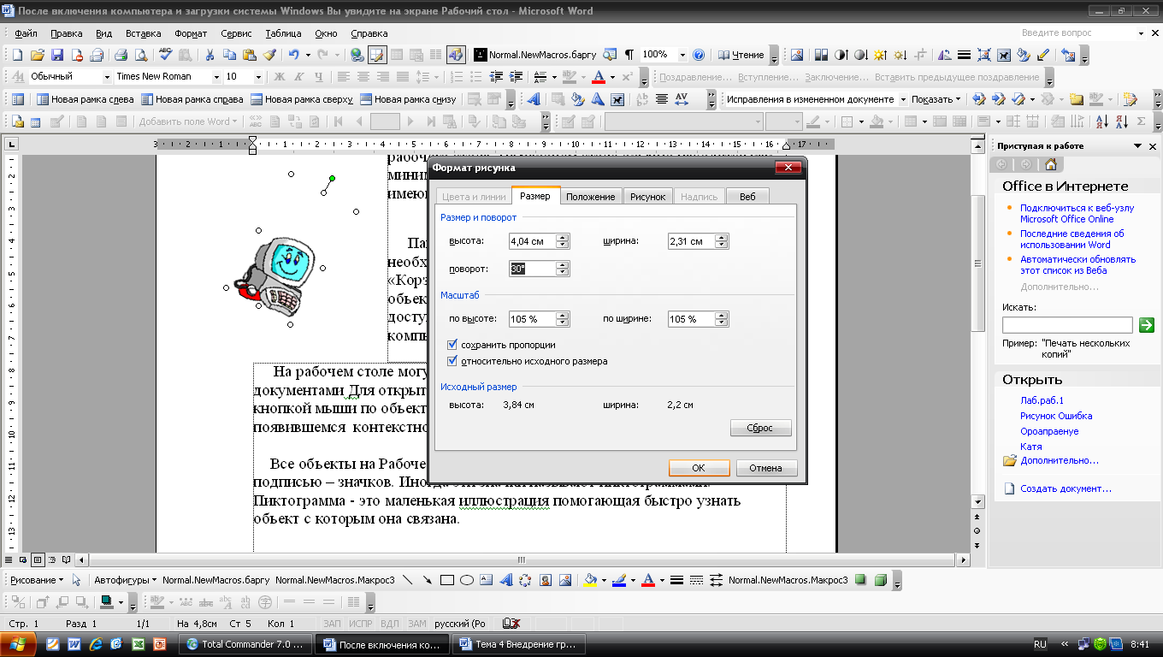Justify paragraph text alignment
Image resolution: width=1163 pixels, height=657 pixels.
click(x=401, y=77)
